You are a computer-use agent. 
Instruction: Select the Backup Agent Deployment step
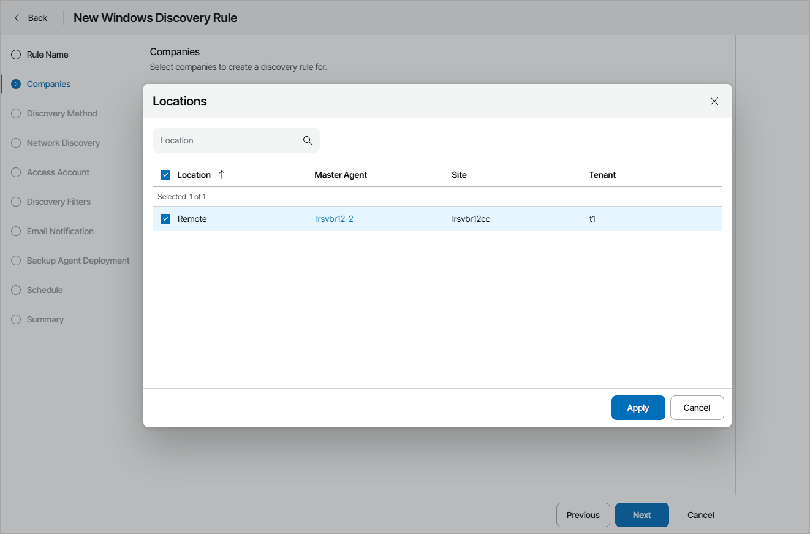78,261
